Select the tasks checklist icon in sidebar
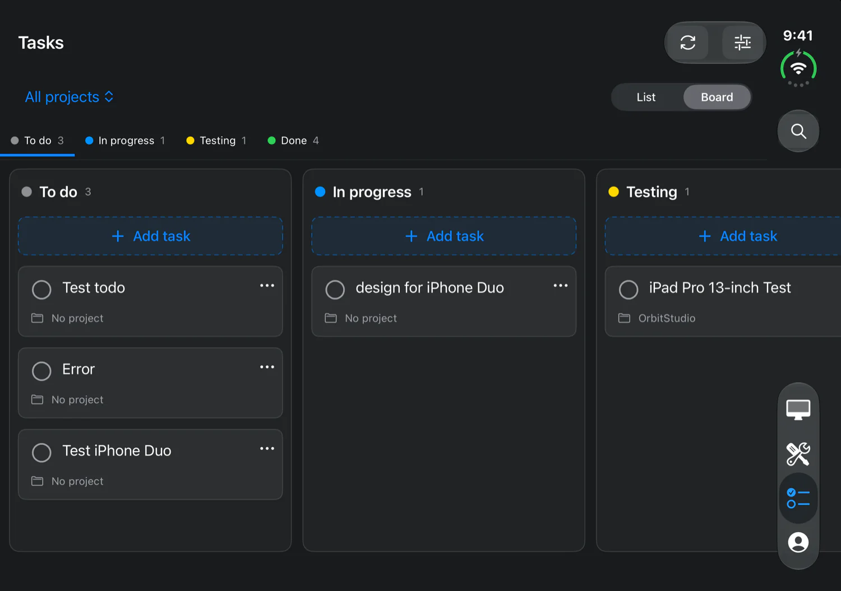 click(798, 498)
